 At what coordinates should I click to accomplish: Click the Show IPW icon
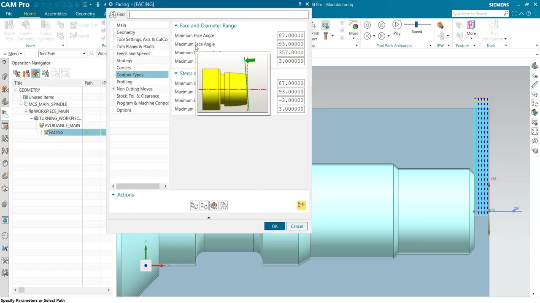(440, 26)
